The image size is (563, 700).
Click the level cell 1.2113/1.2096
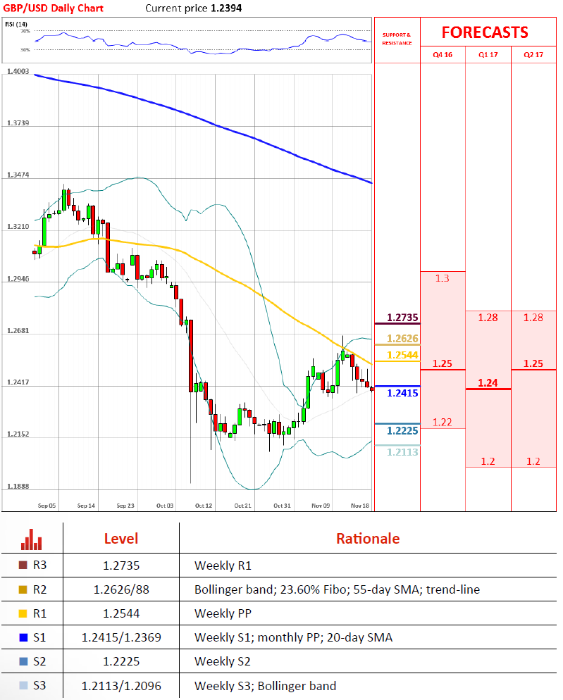pyautogui.click(x=121, y=686)
